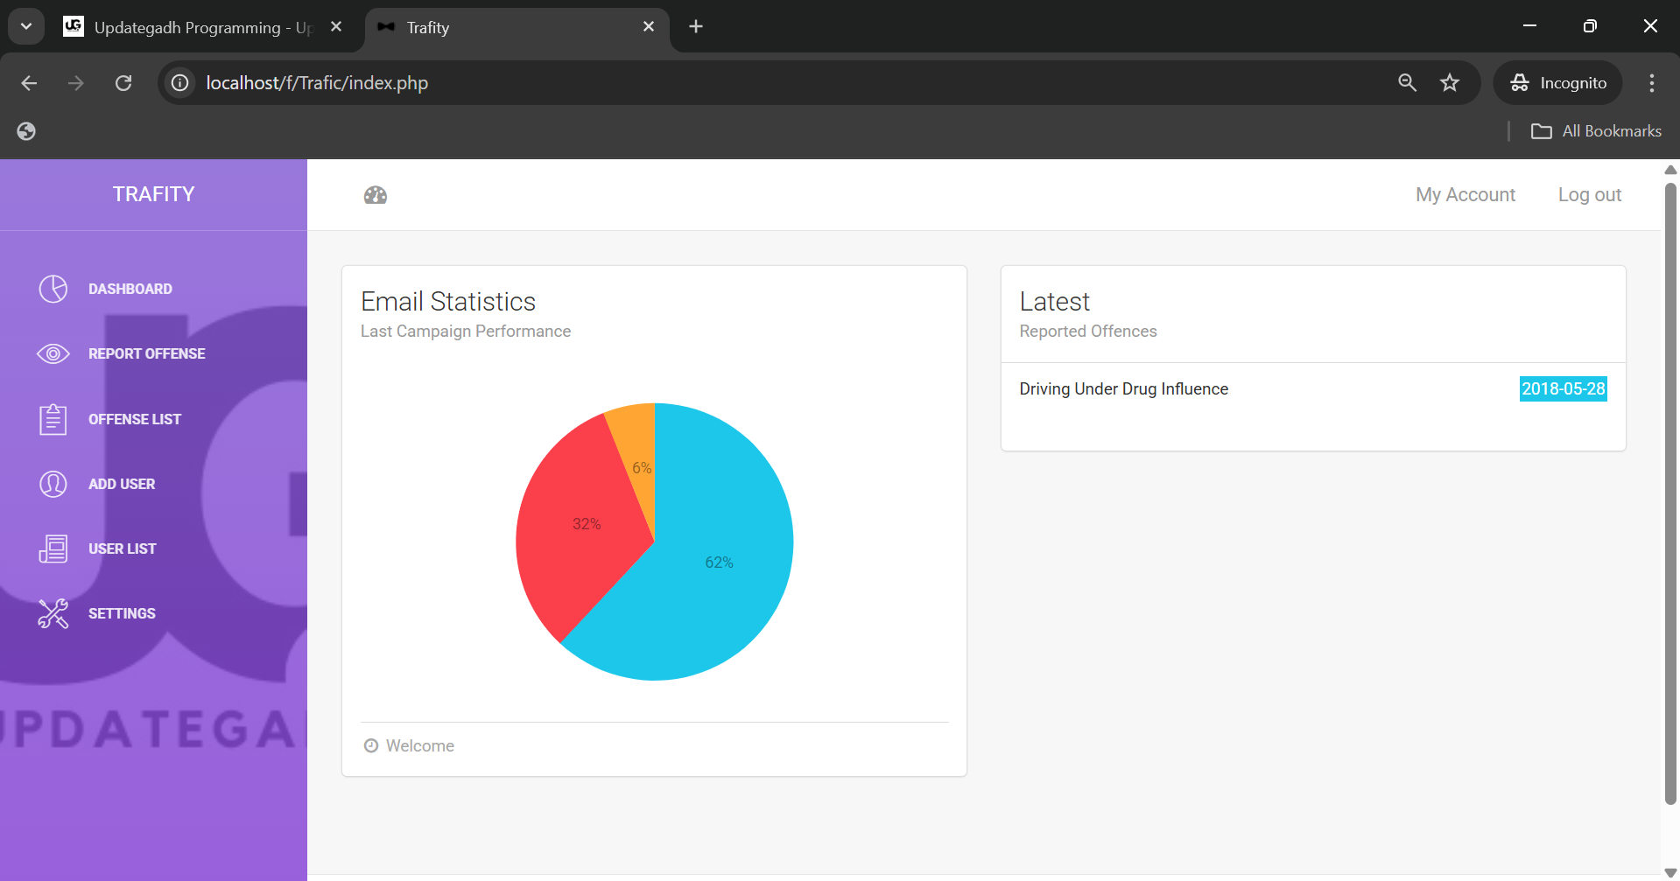The height and width of the screenshot is (881, 1680).
Task: Reload the current page
Action: click(x=123, y=83)
